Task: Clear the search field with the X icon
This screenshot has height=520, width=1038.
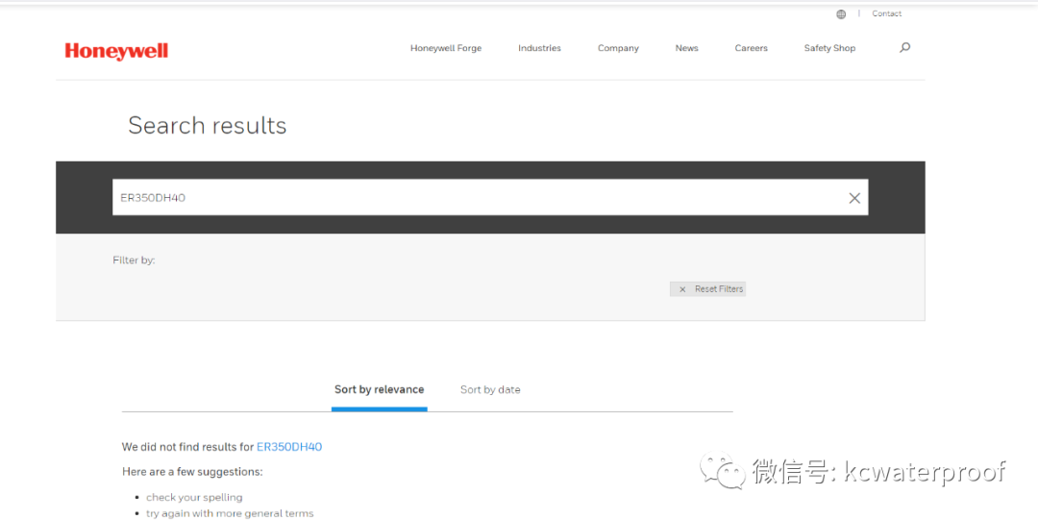Action: pyautogui.click(x=854, y=198)
